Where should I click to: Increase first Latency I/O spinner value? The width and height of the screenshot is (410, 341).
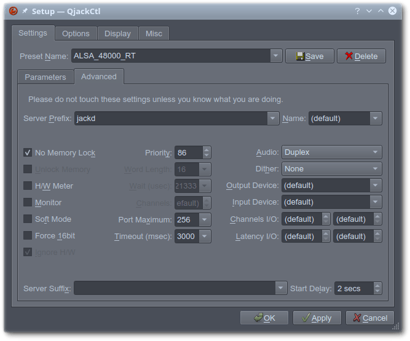coord(326,233)
